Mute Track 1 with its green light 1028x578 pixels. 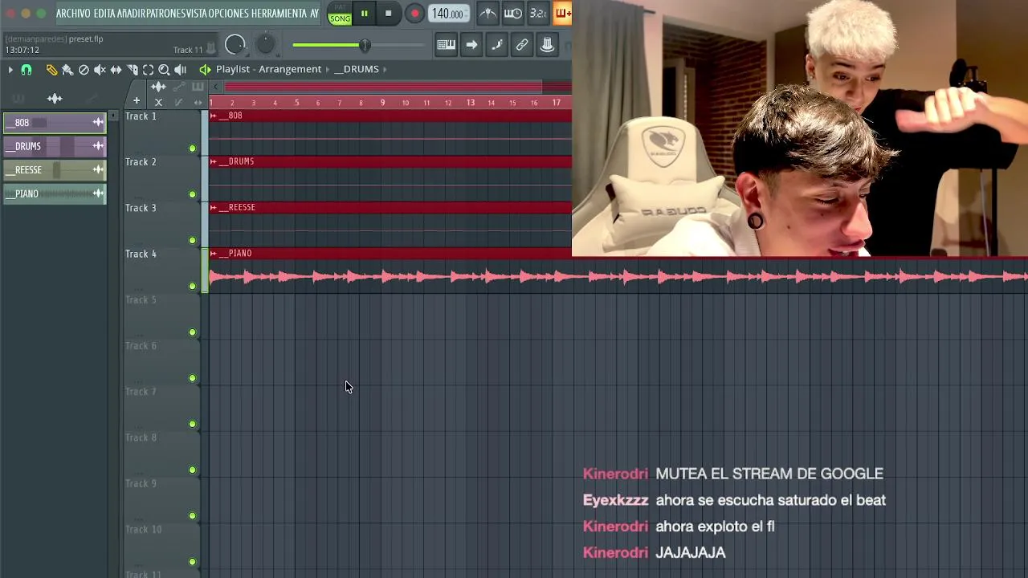pyautogui.click(x=192, y=149)
